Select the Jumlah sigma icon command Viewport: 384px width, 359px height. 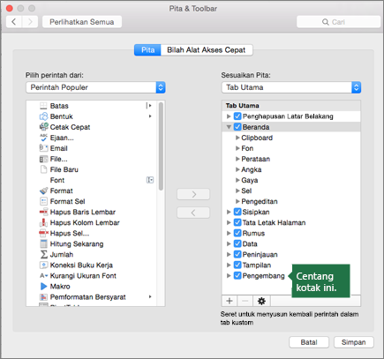tap(43, 255)
